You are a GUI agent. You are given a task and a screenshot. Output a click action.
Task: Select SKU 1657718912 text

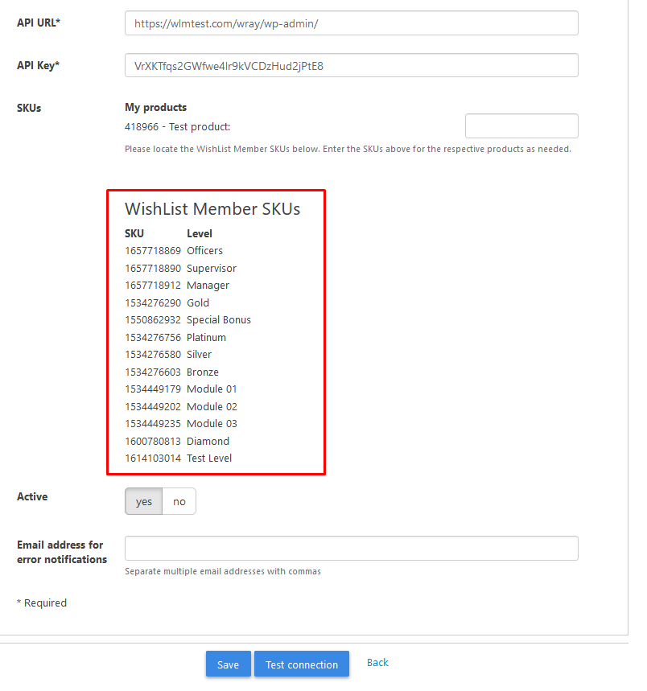coord(153,285)
